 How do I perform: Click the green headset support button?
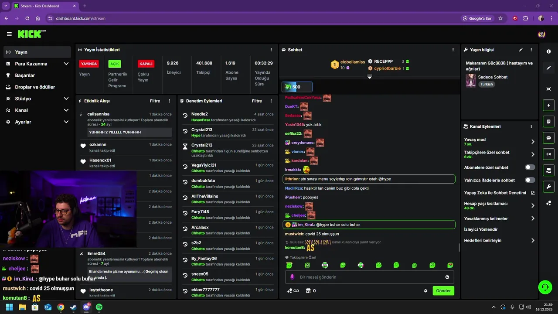(545, 287)
